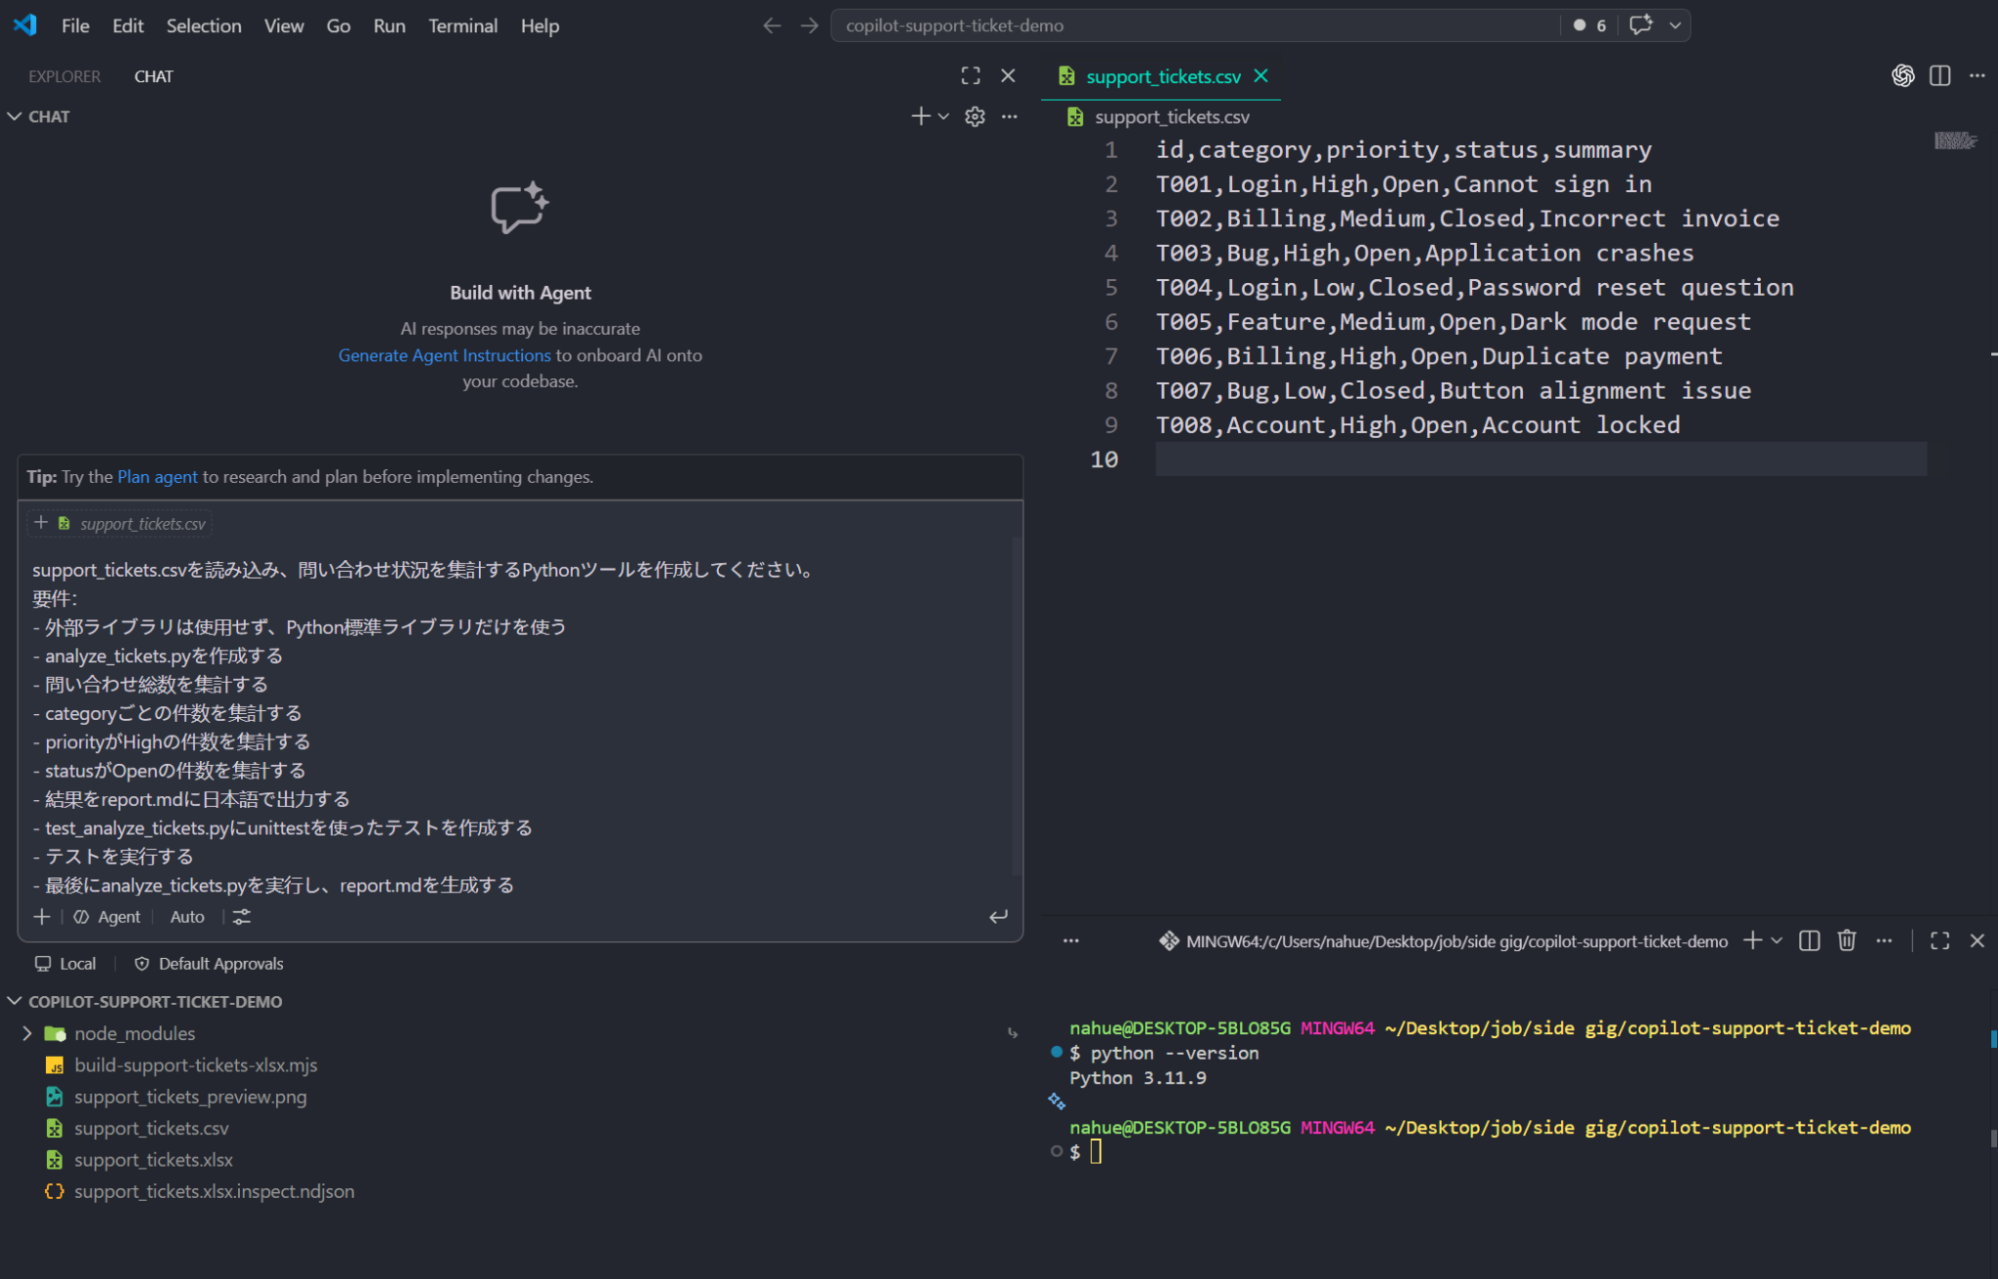Open chat settings gear
1998x1279 pixels.
point(975,116)
